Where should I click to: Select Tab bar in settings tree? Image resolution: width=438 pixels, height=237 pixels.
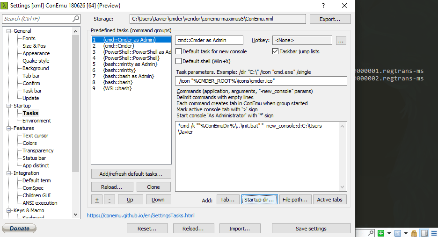tap(31, 76)
